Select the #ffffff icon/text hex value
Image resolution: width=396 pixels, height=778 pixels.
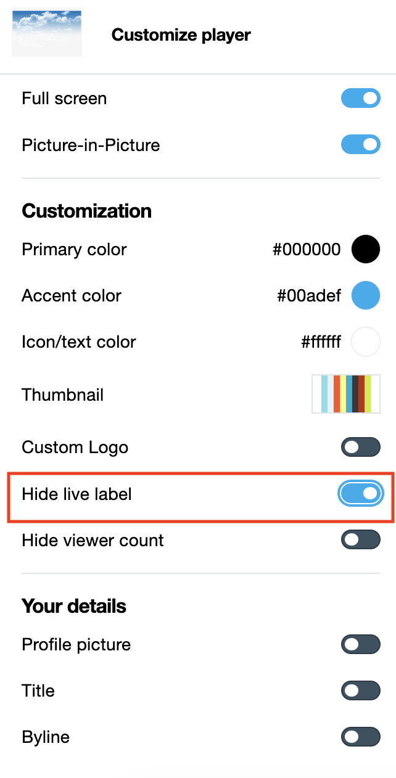[321, 342]
